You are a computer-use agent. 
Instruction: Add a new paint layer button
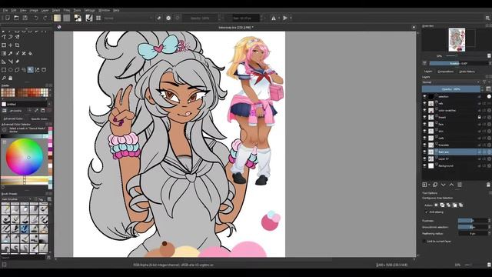click(424, 185)
